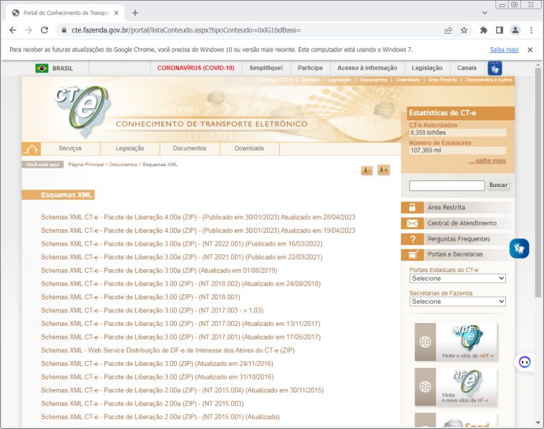Open Pacote 3.00 NT 2017.003 v1.03 link
This screenshot has height=429, width=544.
[x=152, y=311]
